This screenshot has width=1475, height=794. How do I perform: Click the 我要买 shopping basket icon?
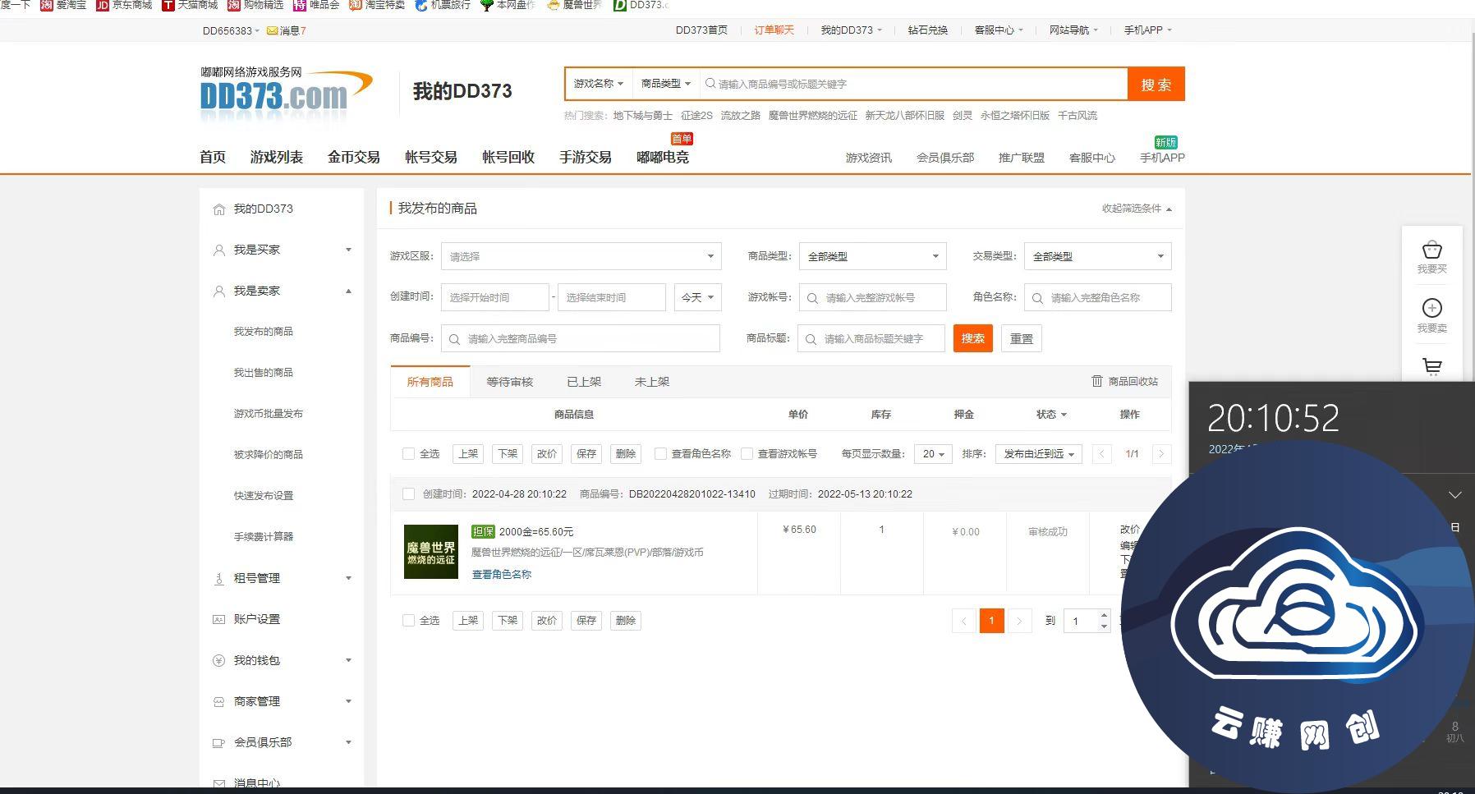pyautogui.click(x=1431, y=250)
